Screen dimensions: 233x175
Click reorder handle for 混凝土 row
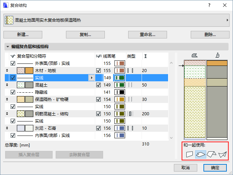coord(7,85)
